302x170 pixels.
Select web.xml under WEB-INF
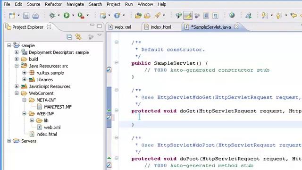[52, 127]
